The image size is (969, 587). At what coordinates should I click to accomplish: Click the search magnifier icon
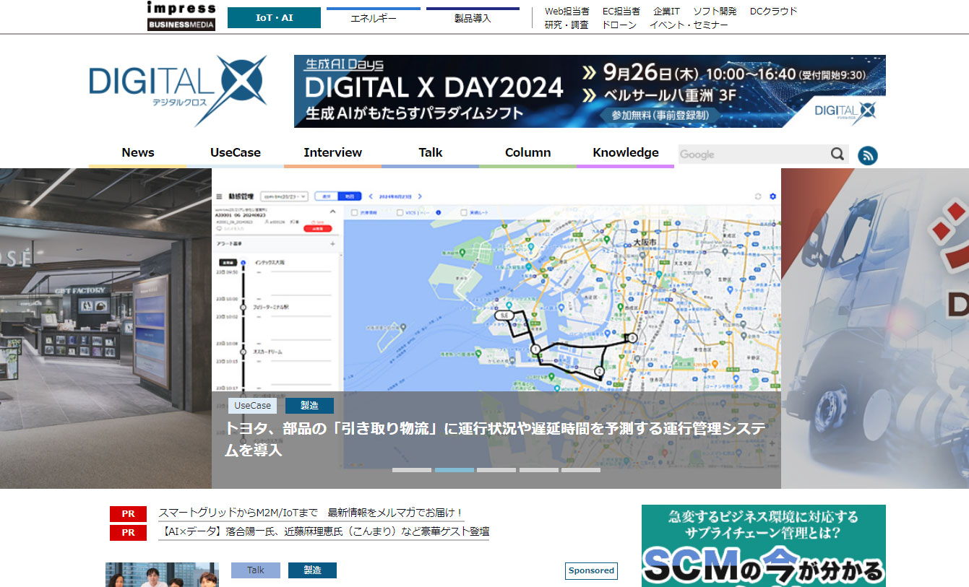click(837, 154)
